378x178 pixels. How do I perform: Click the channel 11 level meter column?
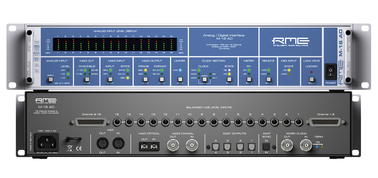(133, 44)
